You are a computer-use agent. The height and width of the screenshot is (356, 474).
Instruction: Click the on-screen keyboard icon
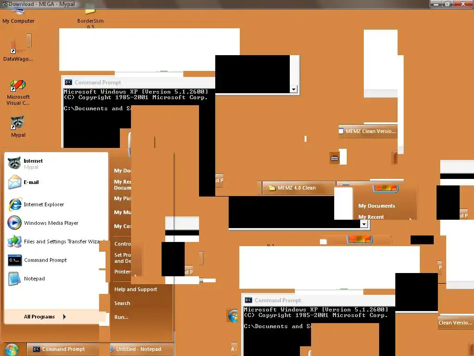[334, 158]
